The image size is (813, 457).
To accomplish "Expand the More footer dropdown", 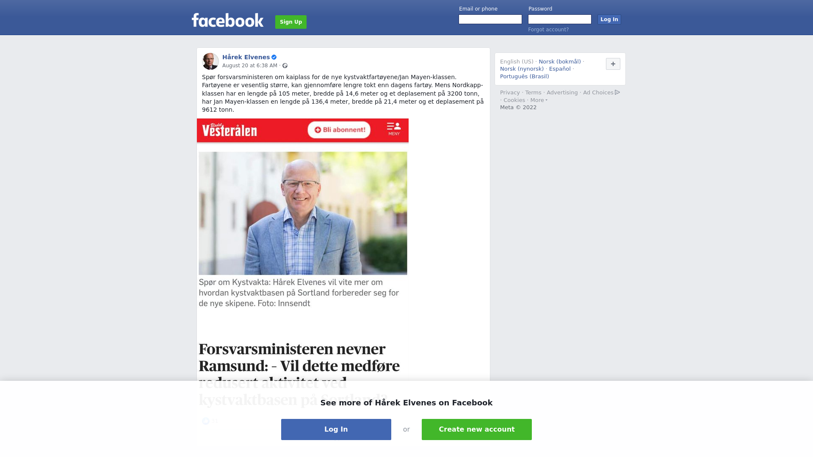I will click(539, 100).
